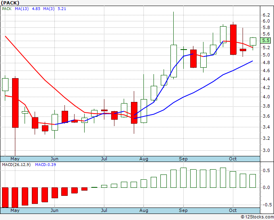
Task: Click the MA(13) legend label
Action: pyautogui.click(x=22, y=9)
